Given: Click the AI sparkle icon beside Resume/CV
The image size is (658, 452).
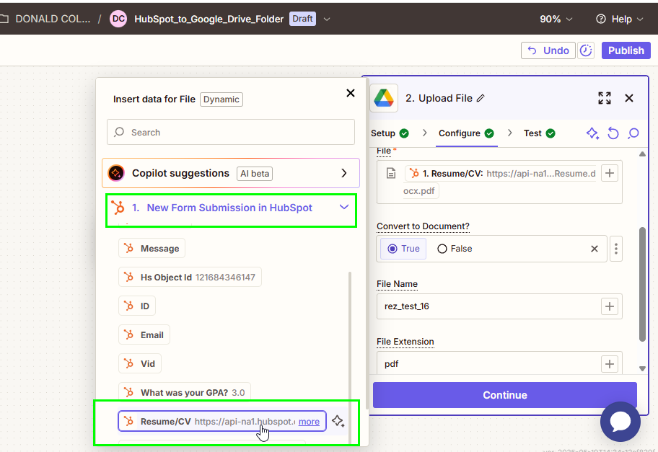Looking at the screenshot, I should pos(338,421).
